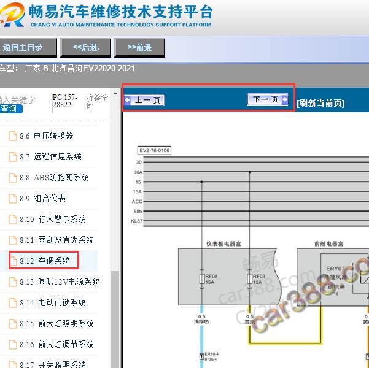369x368 pixels.
Task: Click the sidebar scroll-up arrow
Action: tap(115, 94)
